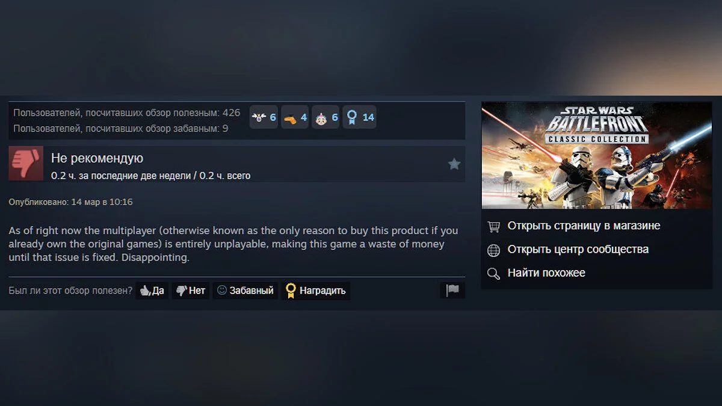722x406 pixels.
Task: Select the clown face award badge
Action: click(x=326, y=117)
